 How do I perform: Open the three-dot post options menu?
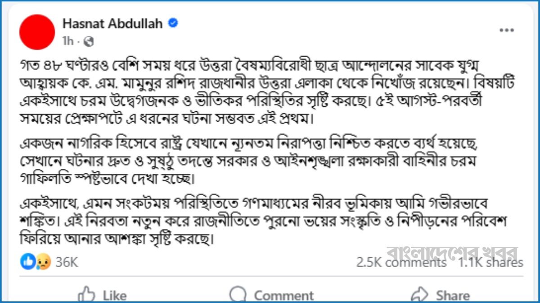point(507,30)
